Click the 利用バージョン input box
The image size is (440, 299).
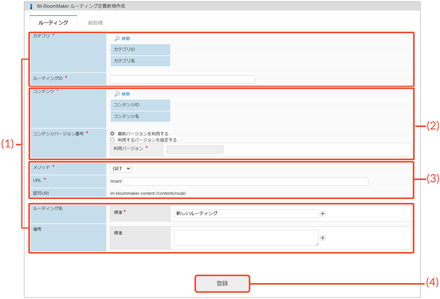coord(195,149)
